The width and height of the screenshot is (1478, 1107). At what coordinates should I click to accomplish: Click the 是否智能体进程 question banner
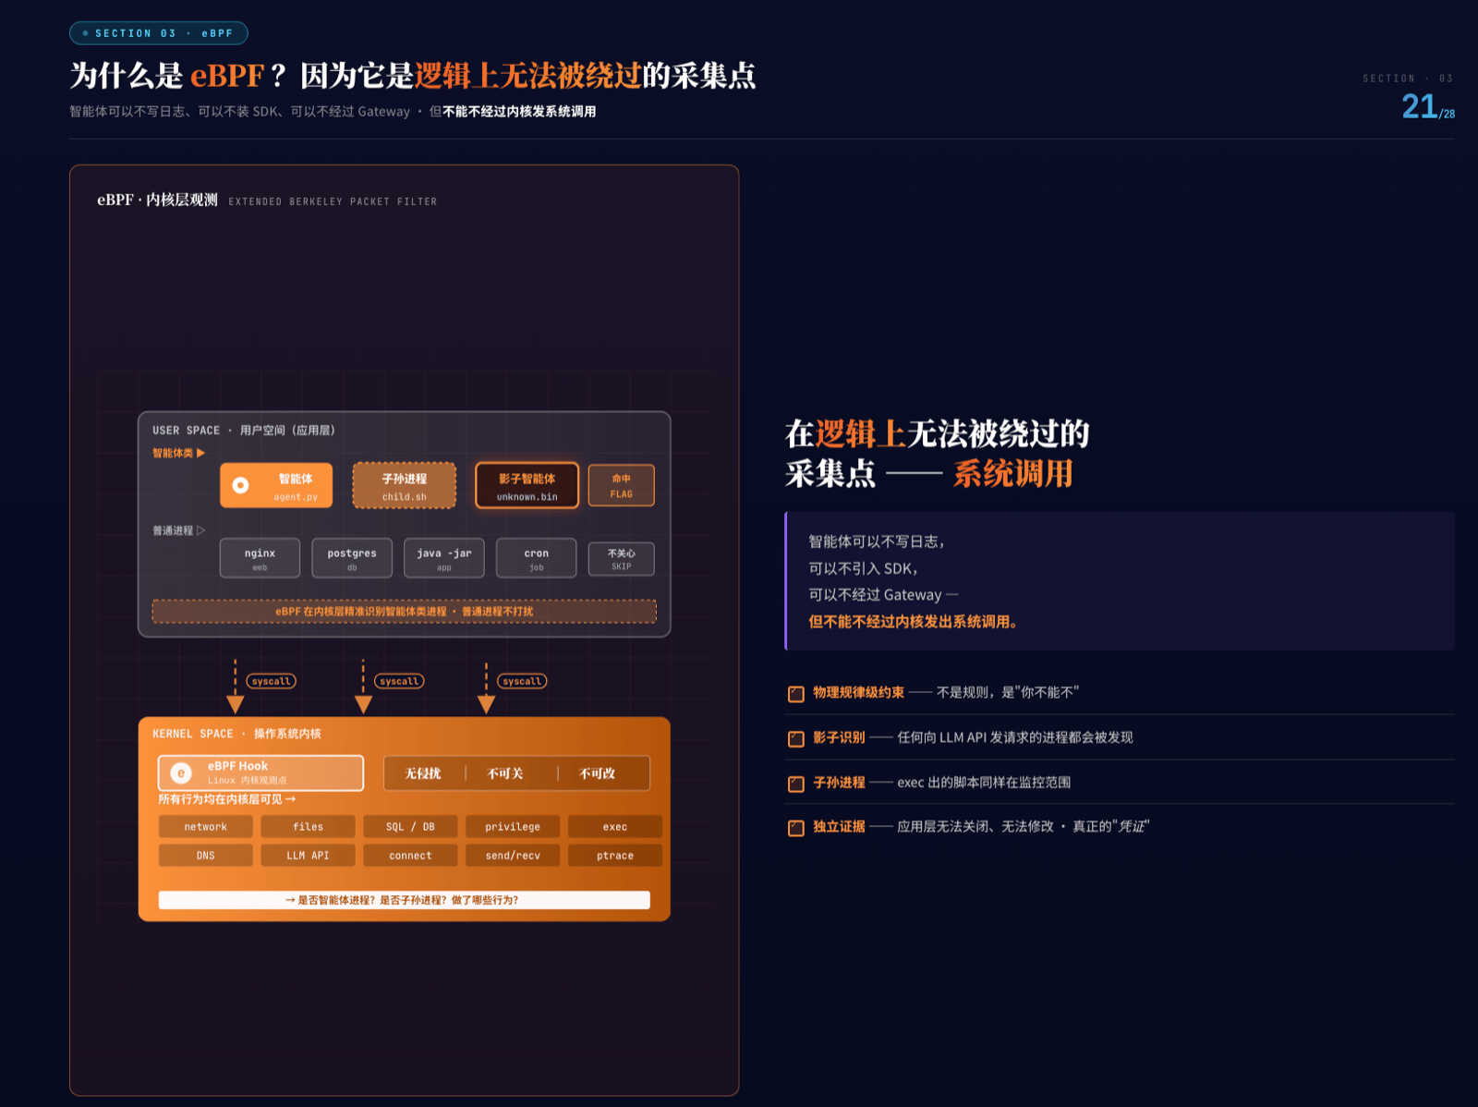click(x=404, y=897)
